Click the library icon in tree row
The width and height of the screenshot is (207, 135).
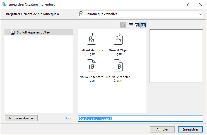[x=13, y=32]
